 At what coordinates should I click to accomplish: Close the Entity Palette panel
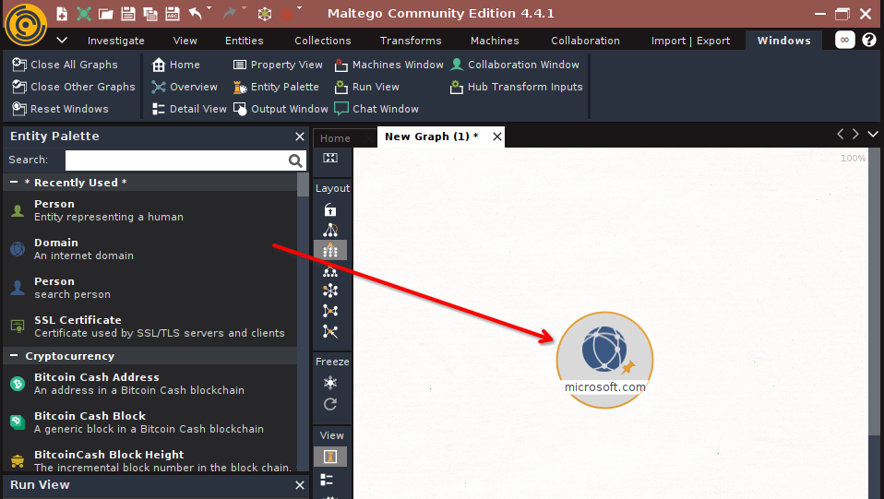click(x=300, y=137)
